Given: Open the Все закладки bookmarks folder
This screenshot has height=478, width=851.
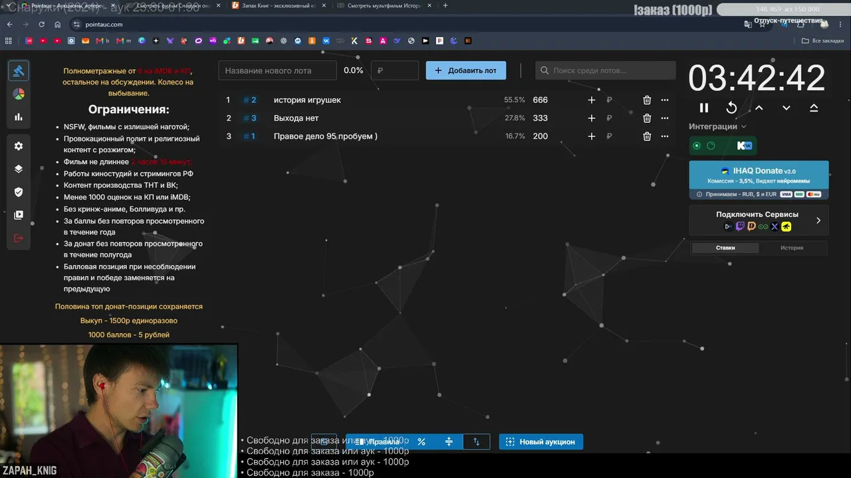Looking at the screenshot, I should [822, 40].
